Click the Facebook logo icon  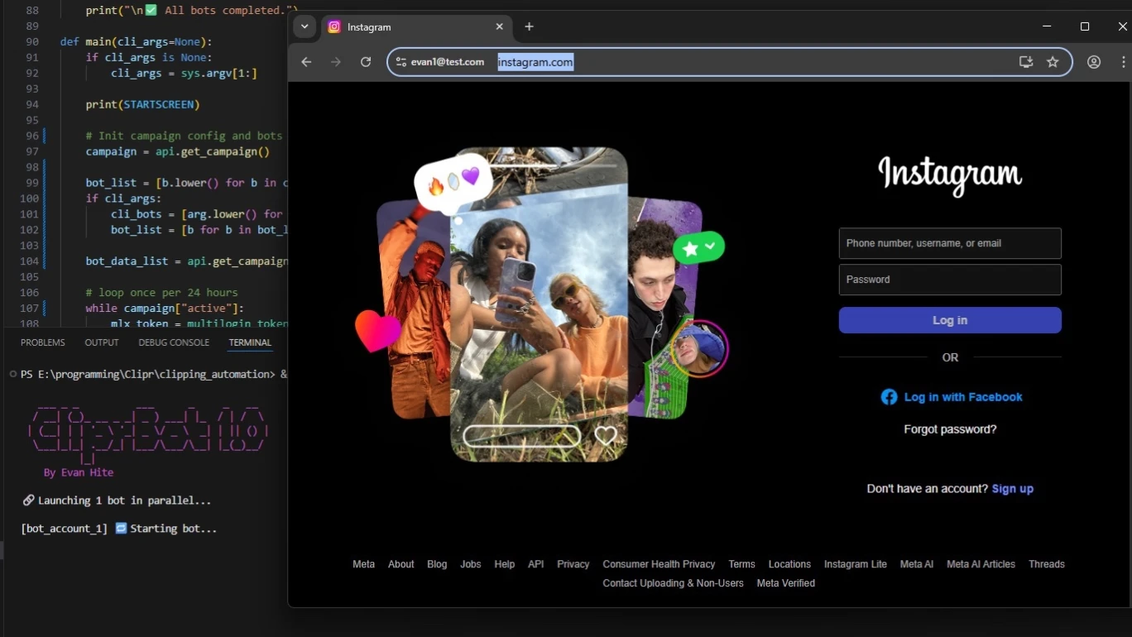889,397
